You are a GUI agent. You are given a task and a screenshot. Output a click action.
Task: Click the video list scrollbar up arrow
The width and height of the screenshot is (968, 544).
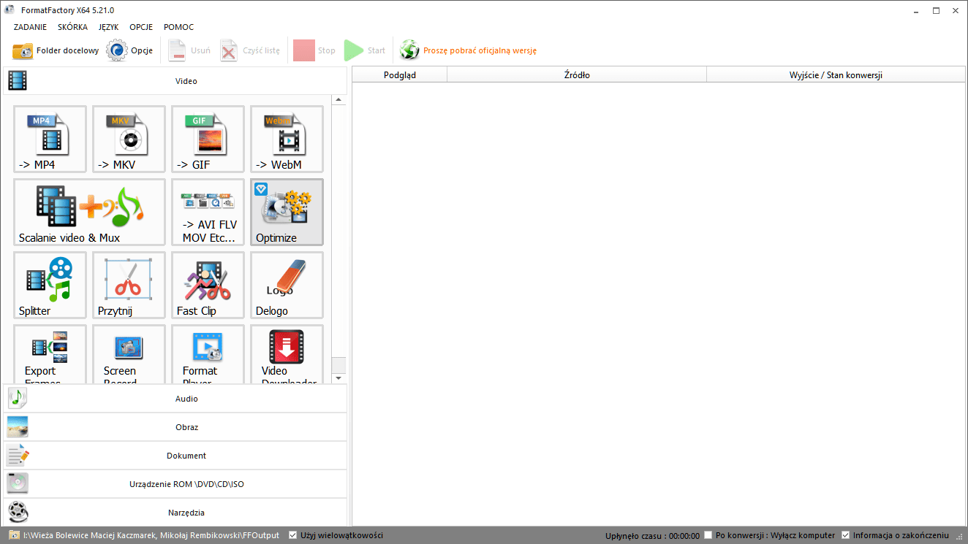click(x=338, y=99)
